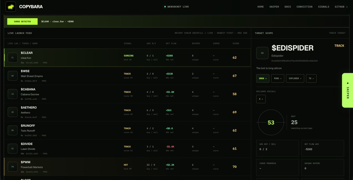
Task: Click the CA token avatar for $CABANA
Action: point(13,94)
